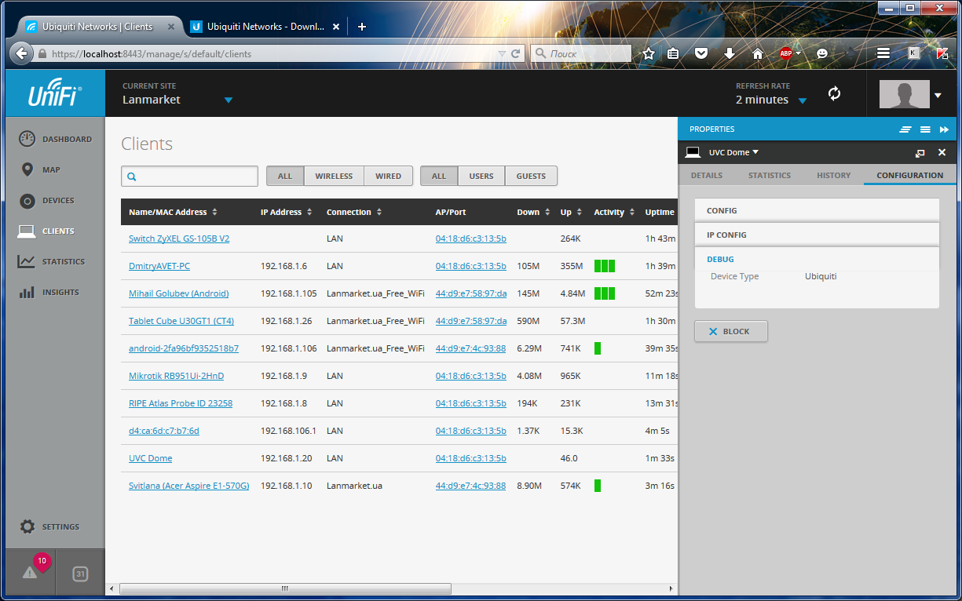Open the alerts icon with badge 10
The width and height of the screenshot is (962, 601).
click(x=31, y=573)
